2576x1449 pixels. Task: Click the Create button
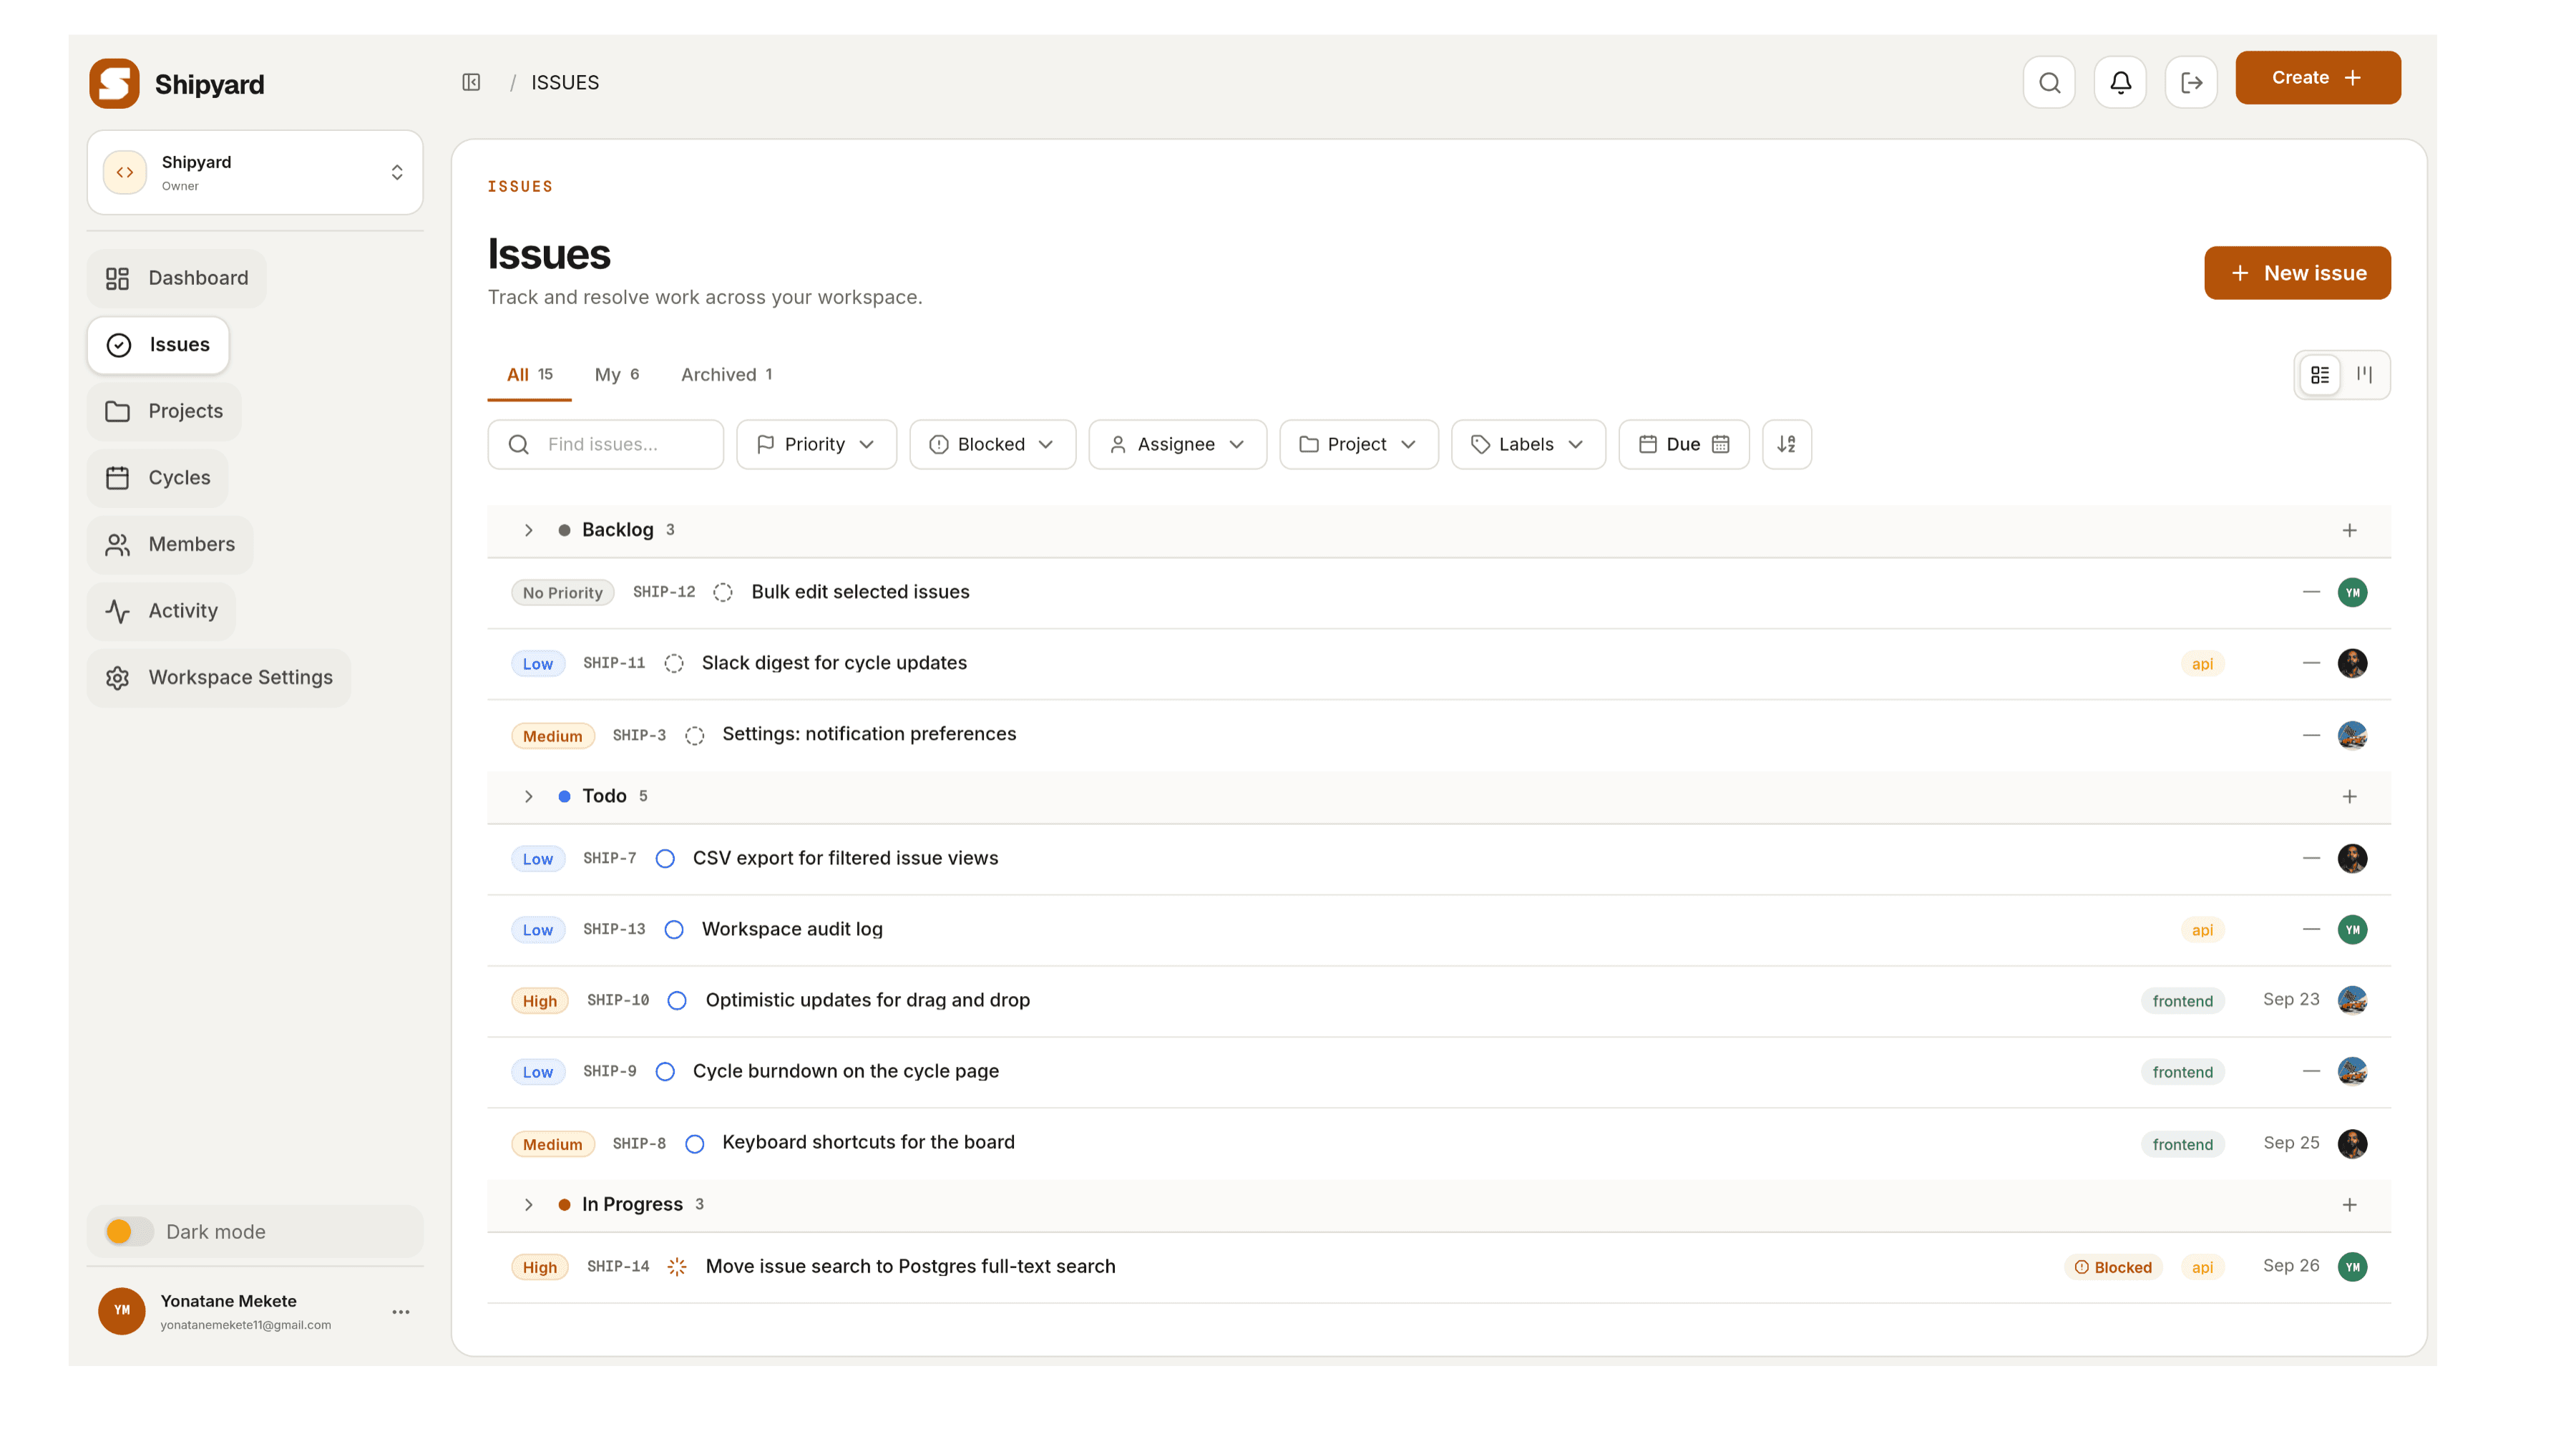coord(2317,77)
